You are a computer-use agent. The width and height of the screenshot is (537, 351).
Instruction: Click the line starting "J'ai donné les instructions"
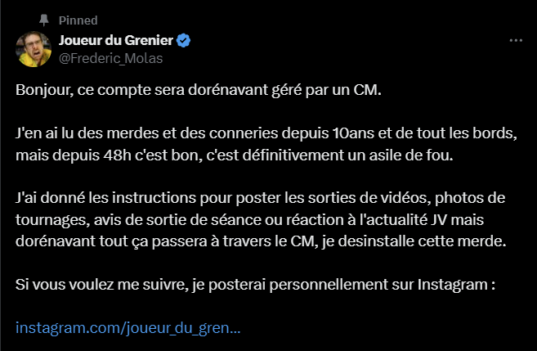261,198
